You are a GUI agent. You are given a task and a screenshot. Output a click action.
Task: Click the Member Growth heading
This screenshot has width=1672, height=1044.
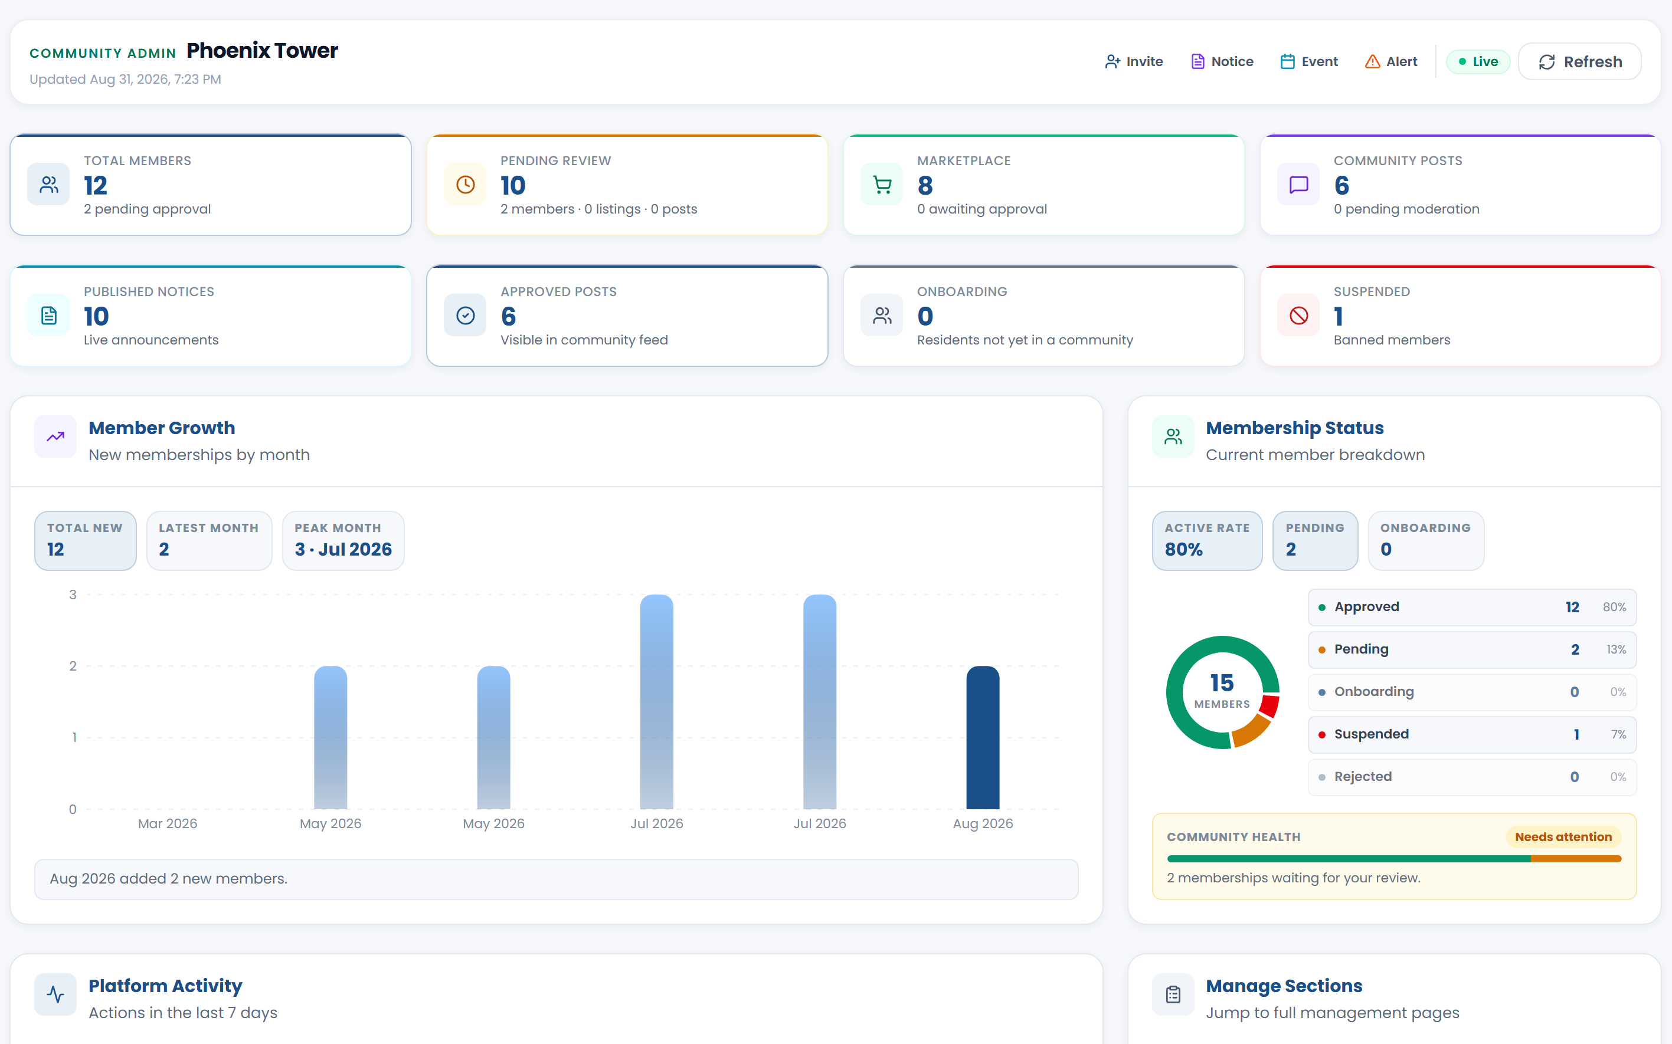162,428
